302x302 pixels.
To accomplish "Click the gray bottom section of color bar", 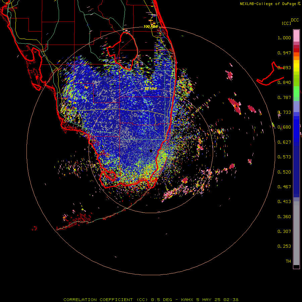I will tap(296, 233).
